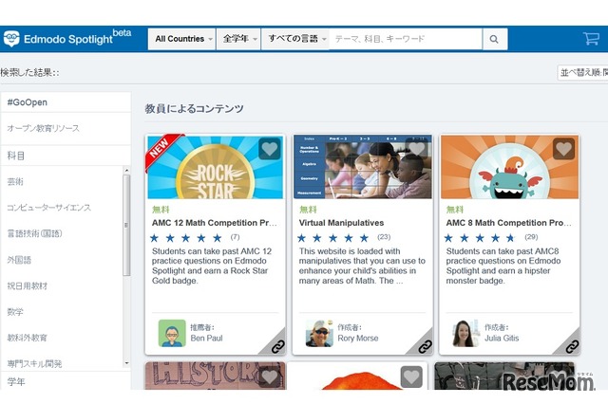Image resolution: width=608 pixels, height=404 pixels.
Task: Click link icon on AMC 8 card
Action: [572, 347]
